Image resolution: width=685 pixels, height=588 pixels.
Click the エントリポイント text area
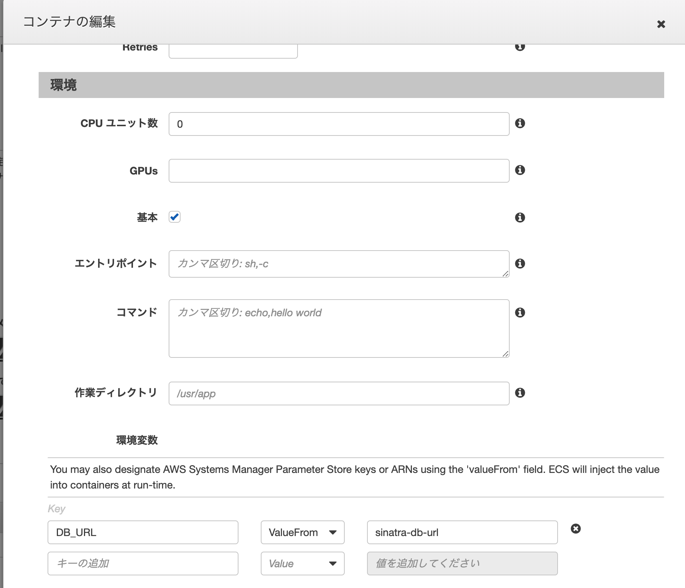(339, 264)
